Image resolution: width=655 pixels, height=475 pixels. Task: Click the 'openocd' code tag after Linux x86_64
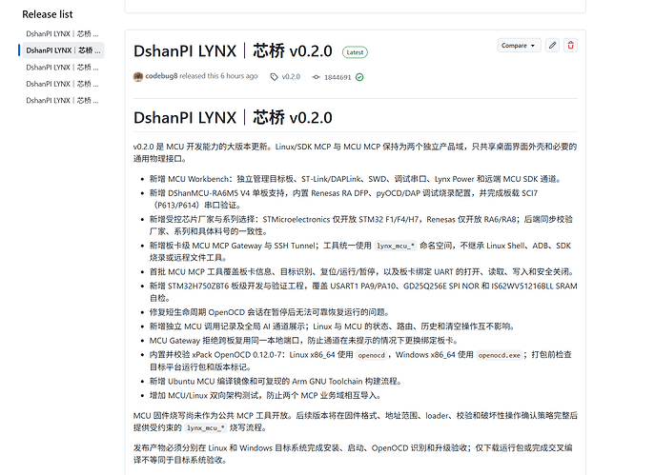[371, 355]
